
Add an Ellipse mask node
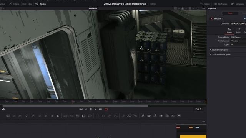[x=103, y=116]
